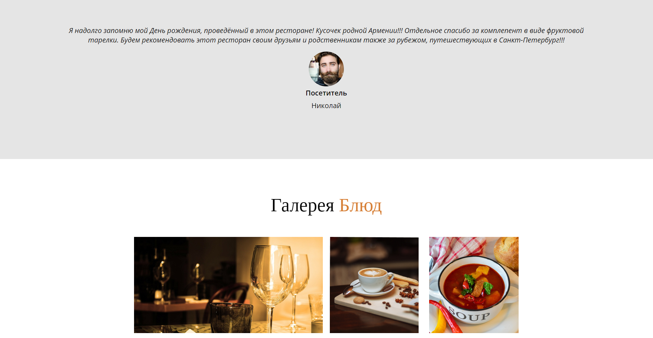The image size is (653, 338).
Task: Click the reviewer name "Николай"
Action: click(326, 106)
